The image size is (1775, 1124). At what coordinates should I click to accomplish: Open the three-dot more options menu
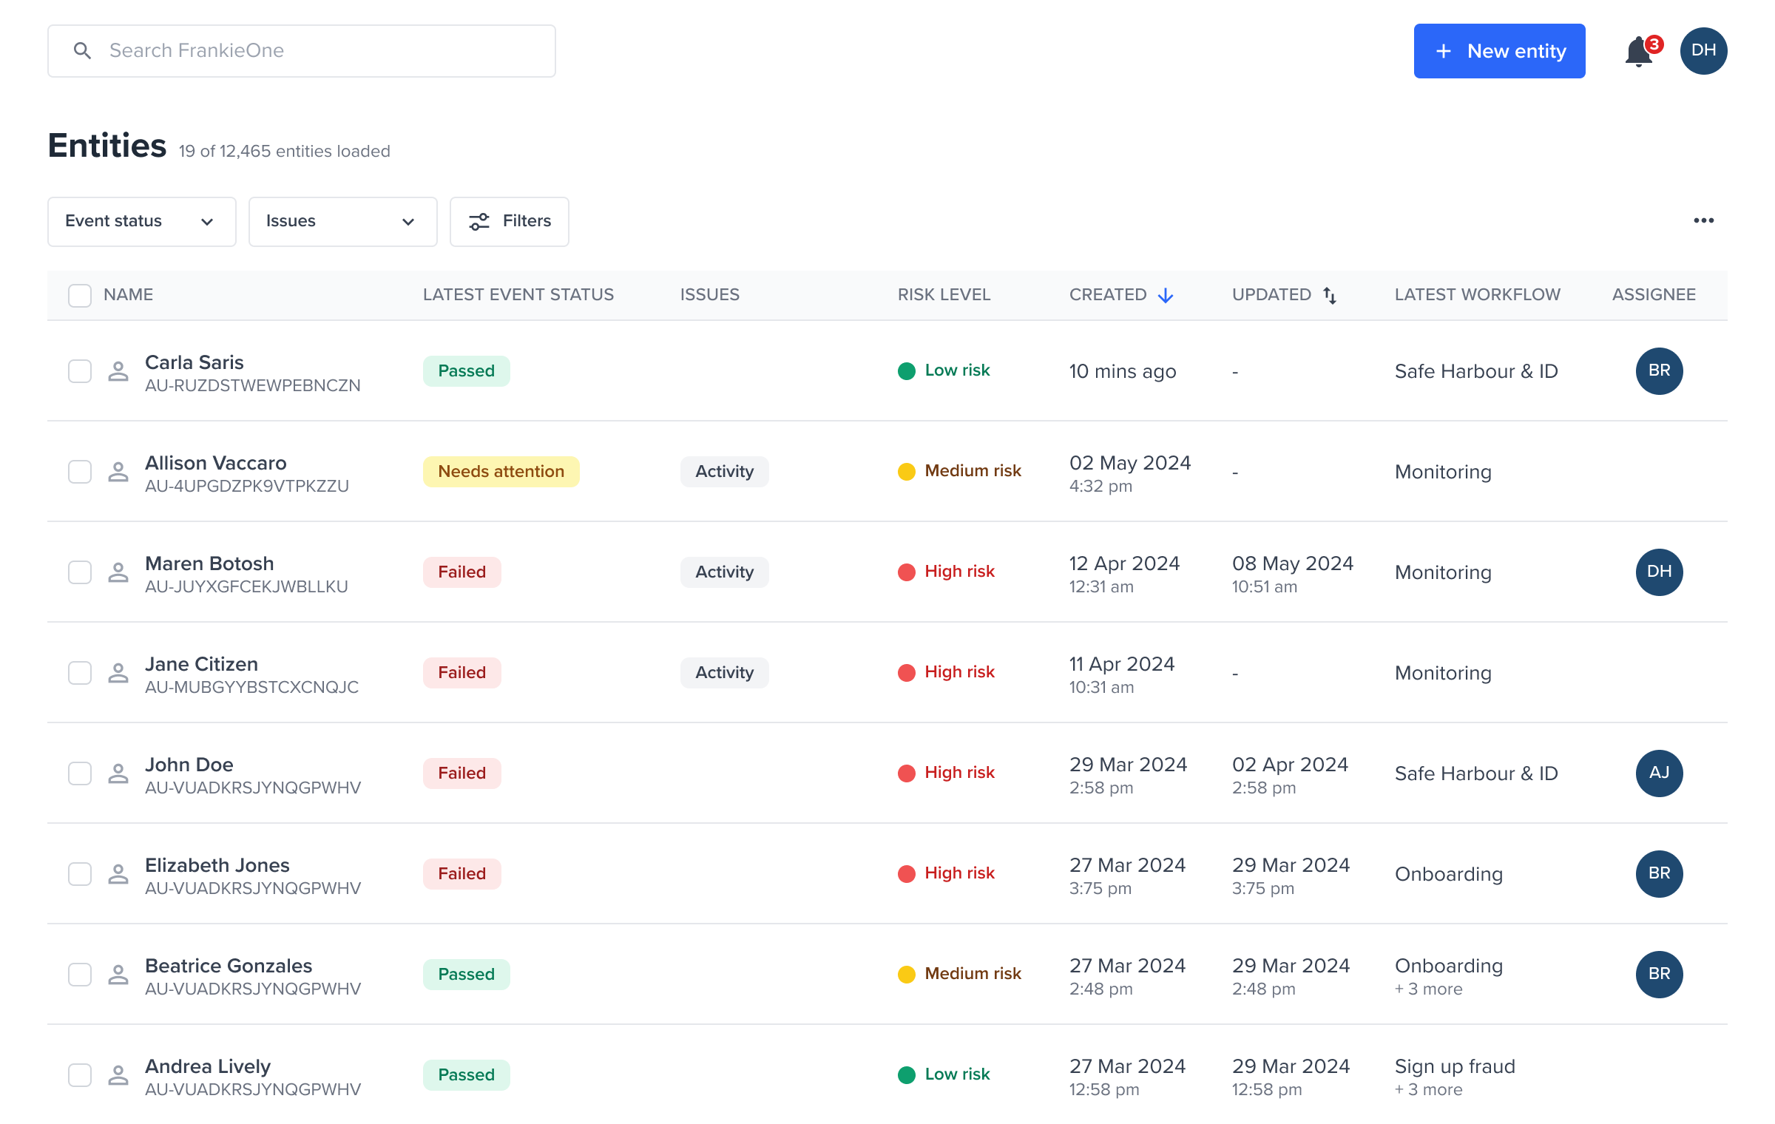click(1703, 221)
